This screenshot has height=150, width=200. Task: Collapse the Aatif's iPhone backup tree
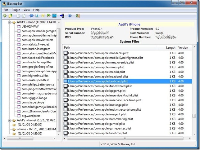tap(10, 23)
